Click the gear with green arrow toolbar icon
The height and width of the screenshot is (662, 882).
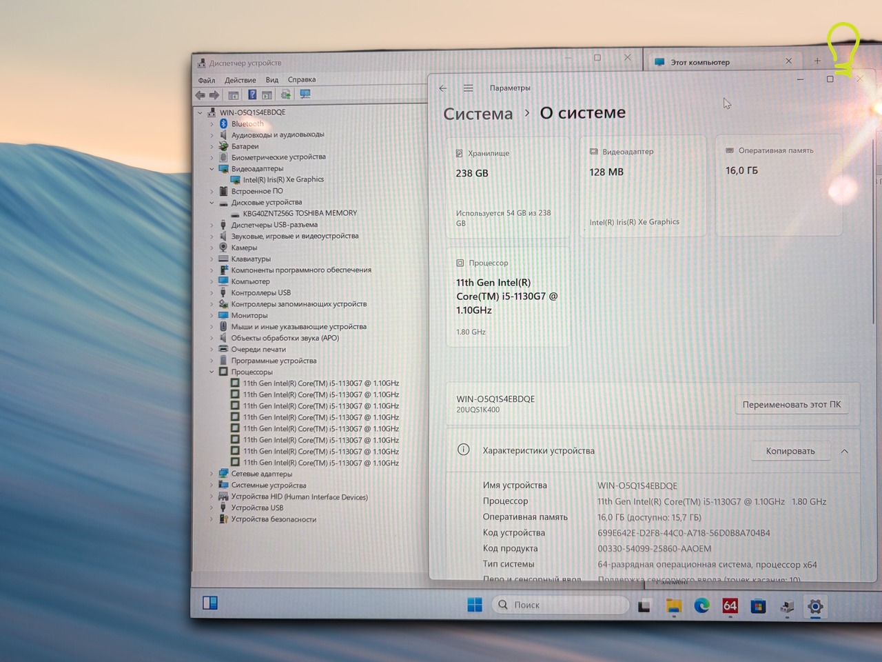(x=285, y=94)
